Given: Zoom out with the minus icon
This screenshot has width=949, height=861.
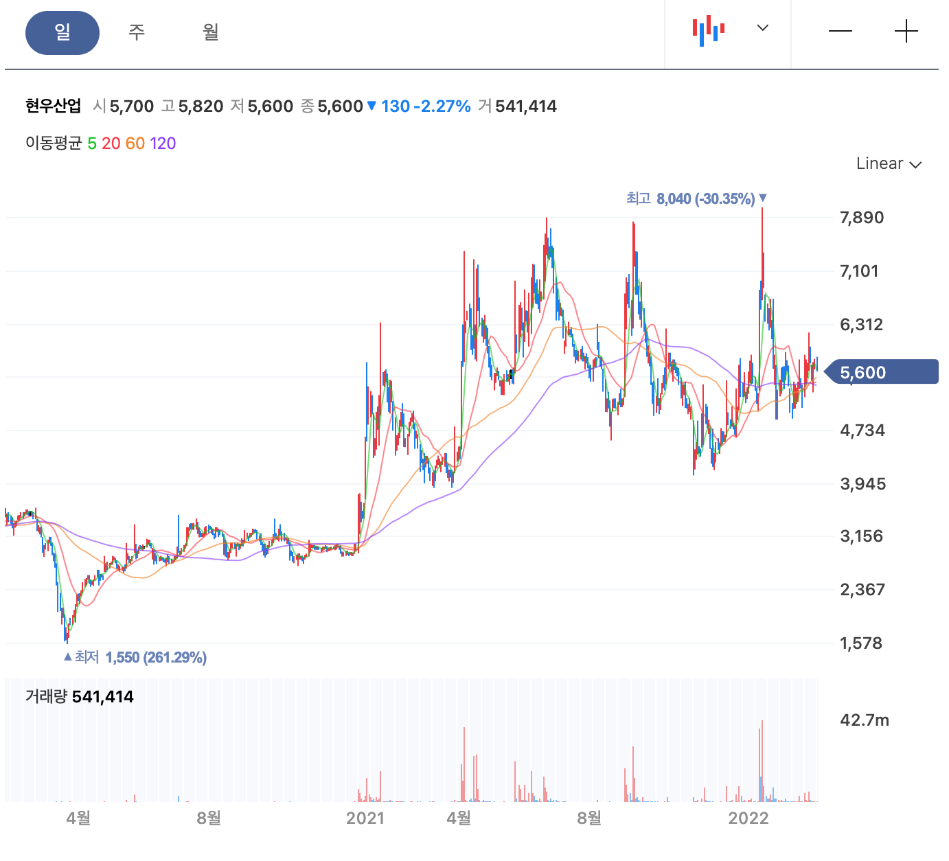Looking at the screenshot, I should point(841,31).
